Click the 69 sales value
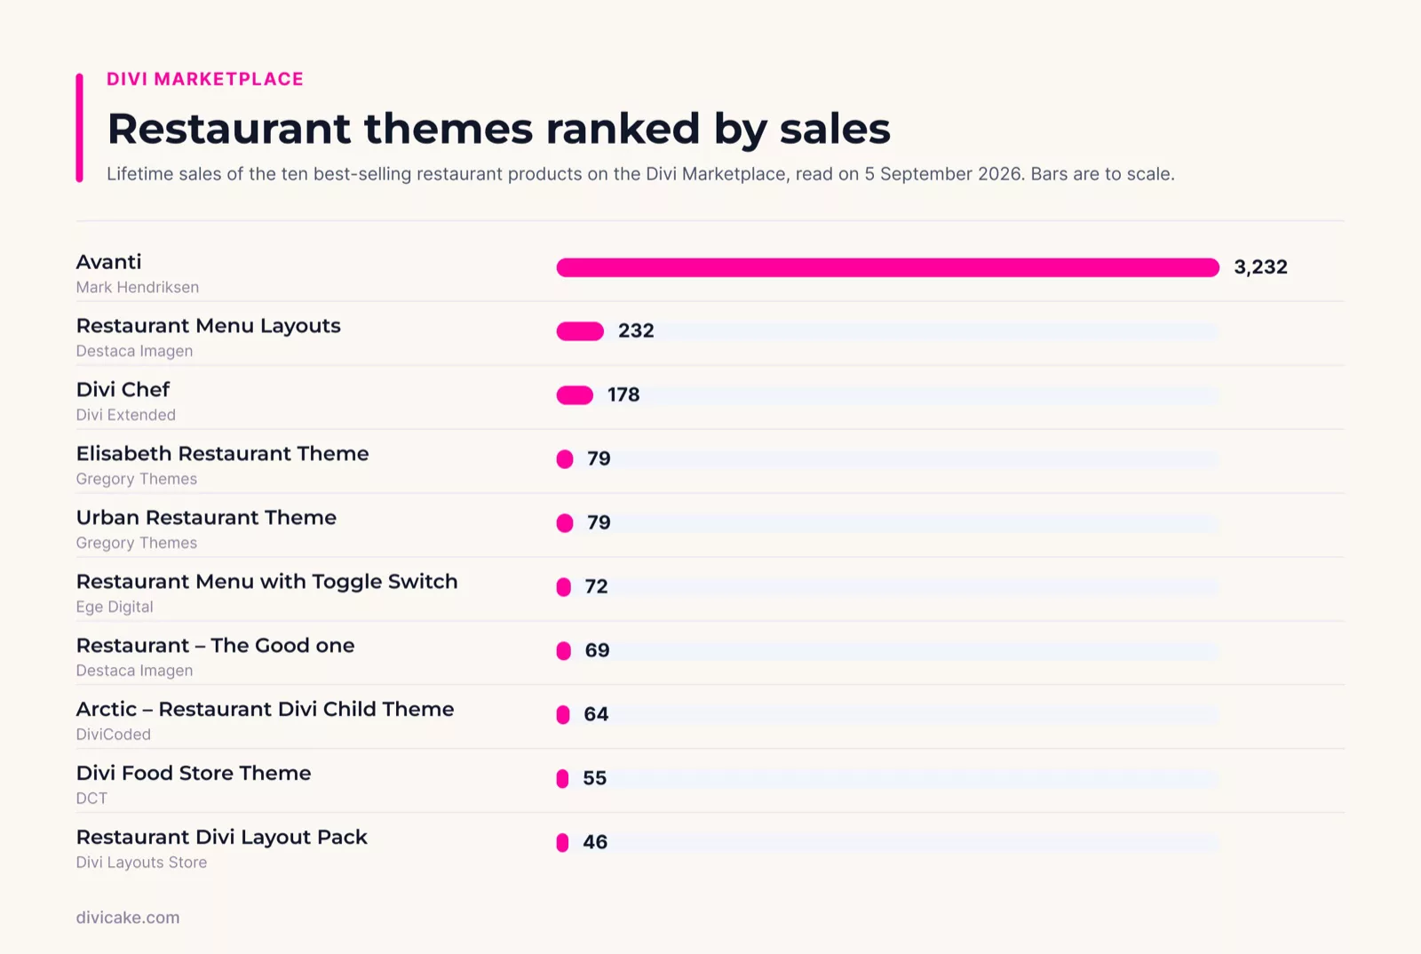This screenshot has height=954, width=1421. click(597, 651)
